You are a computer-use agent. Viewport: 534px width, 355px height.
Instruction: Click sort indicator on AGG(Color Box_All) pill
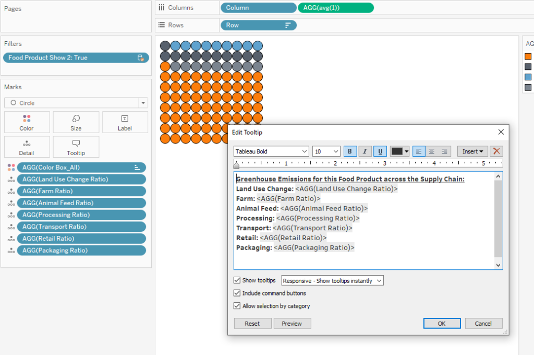coord(137,168)
